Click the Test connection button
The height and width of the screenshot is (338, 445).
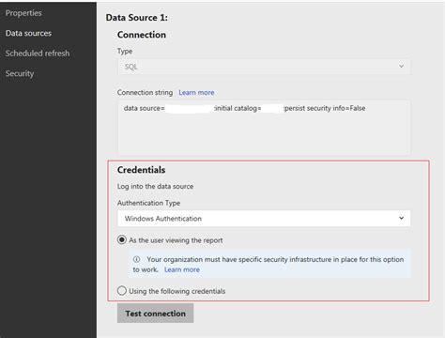155,314
